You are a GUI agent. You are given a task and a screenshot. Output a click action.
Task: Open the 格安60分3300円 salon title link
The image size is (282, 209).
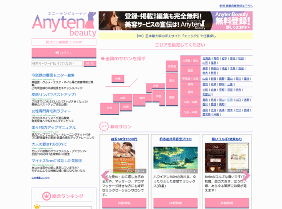coord(124,139)
